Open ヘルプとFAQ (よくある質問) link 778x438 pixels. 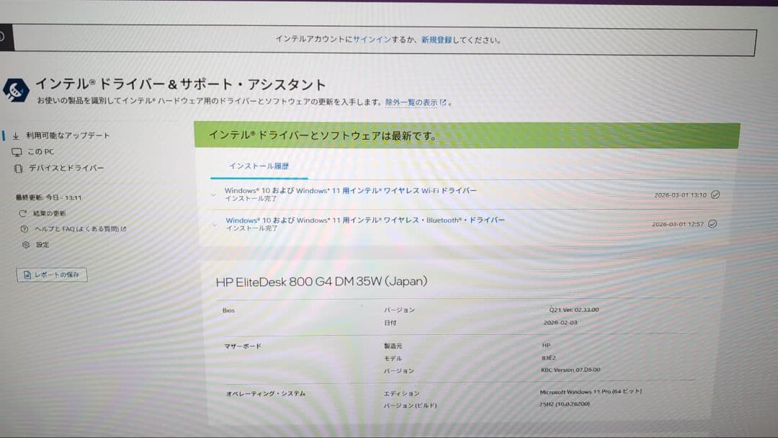[81, 228]
